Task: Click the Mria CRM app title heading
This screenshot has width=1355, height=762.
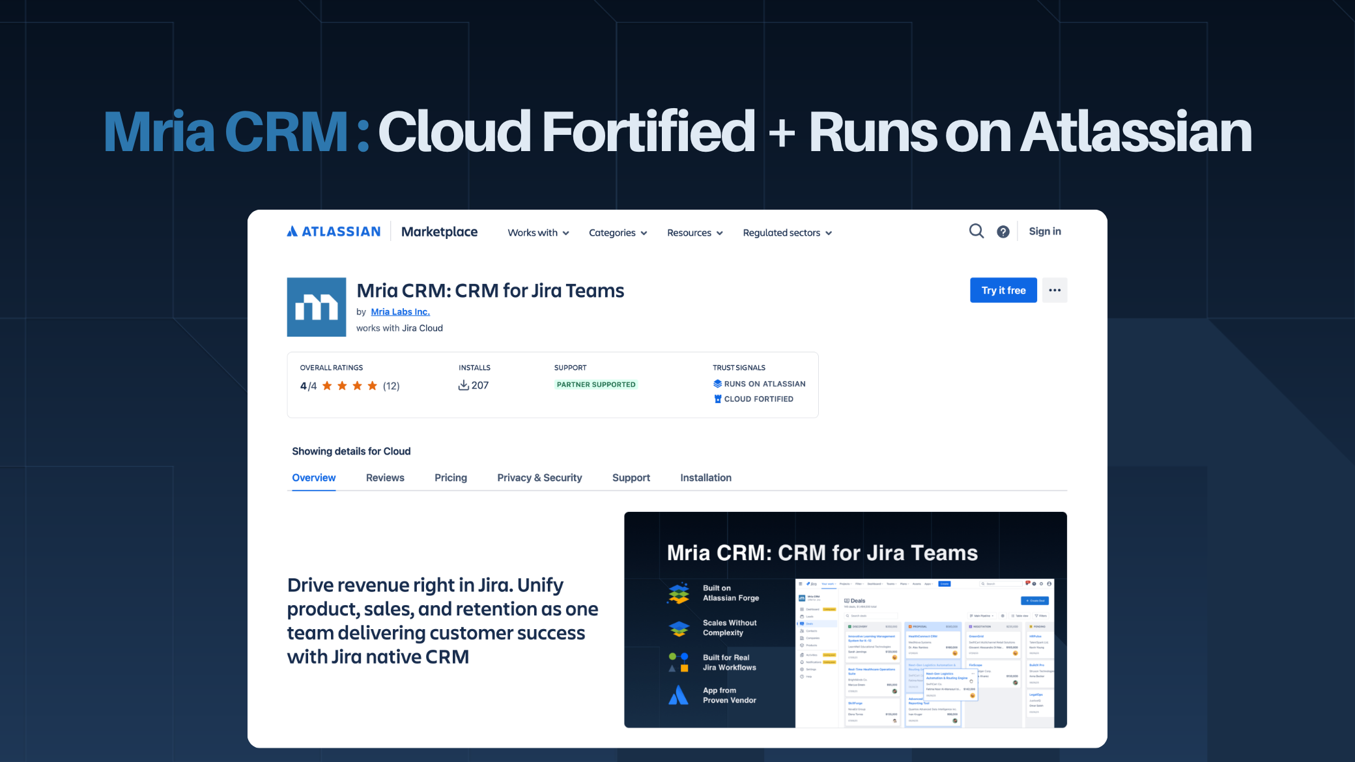Action: (491, 290)
